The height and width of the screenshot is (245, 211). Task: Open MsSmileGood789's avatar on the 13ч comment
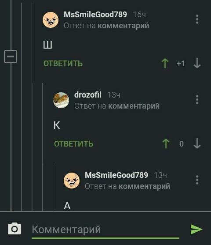coord(72,181)
